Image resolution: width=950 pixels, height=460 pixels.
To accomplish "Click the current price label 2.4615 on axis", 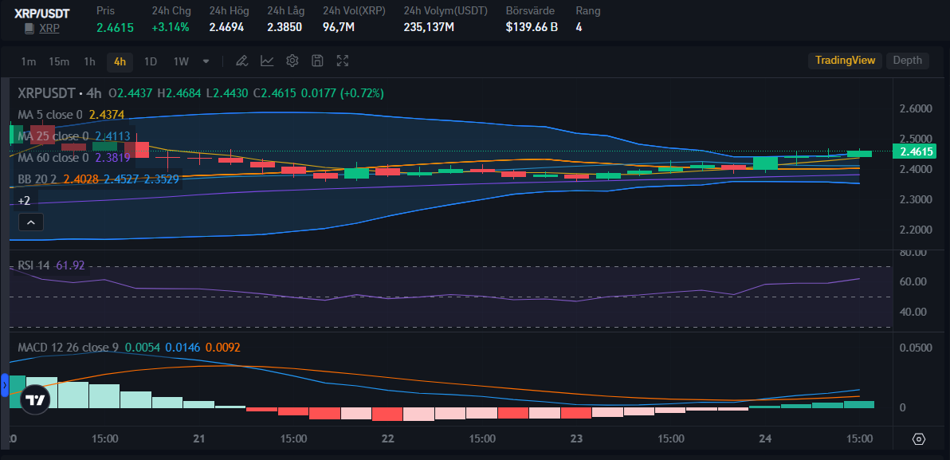I will 915,151.
